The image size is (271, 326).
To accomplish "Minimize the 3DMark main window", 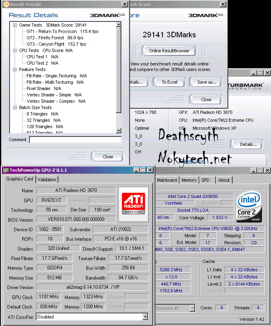I will 254,73.
